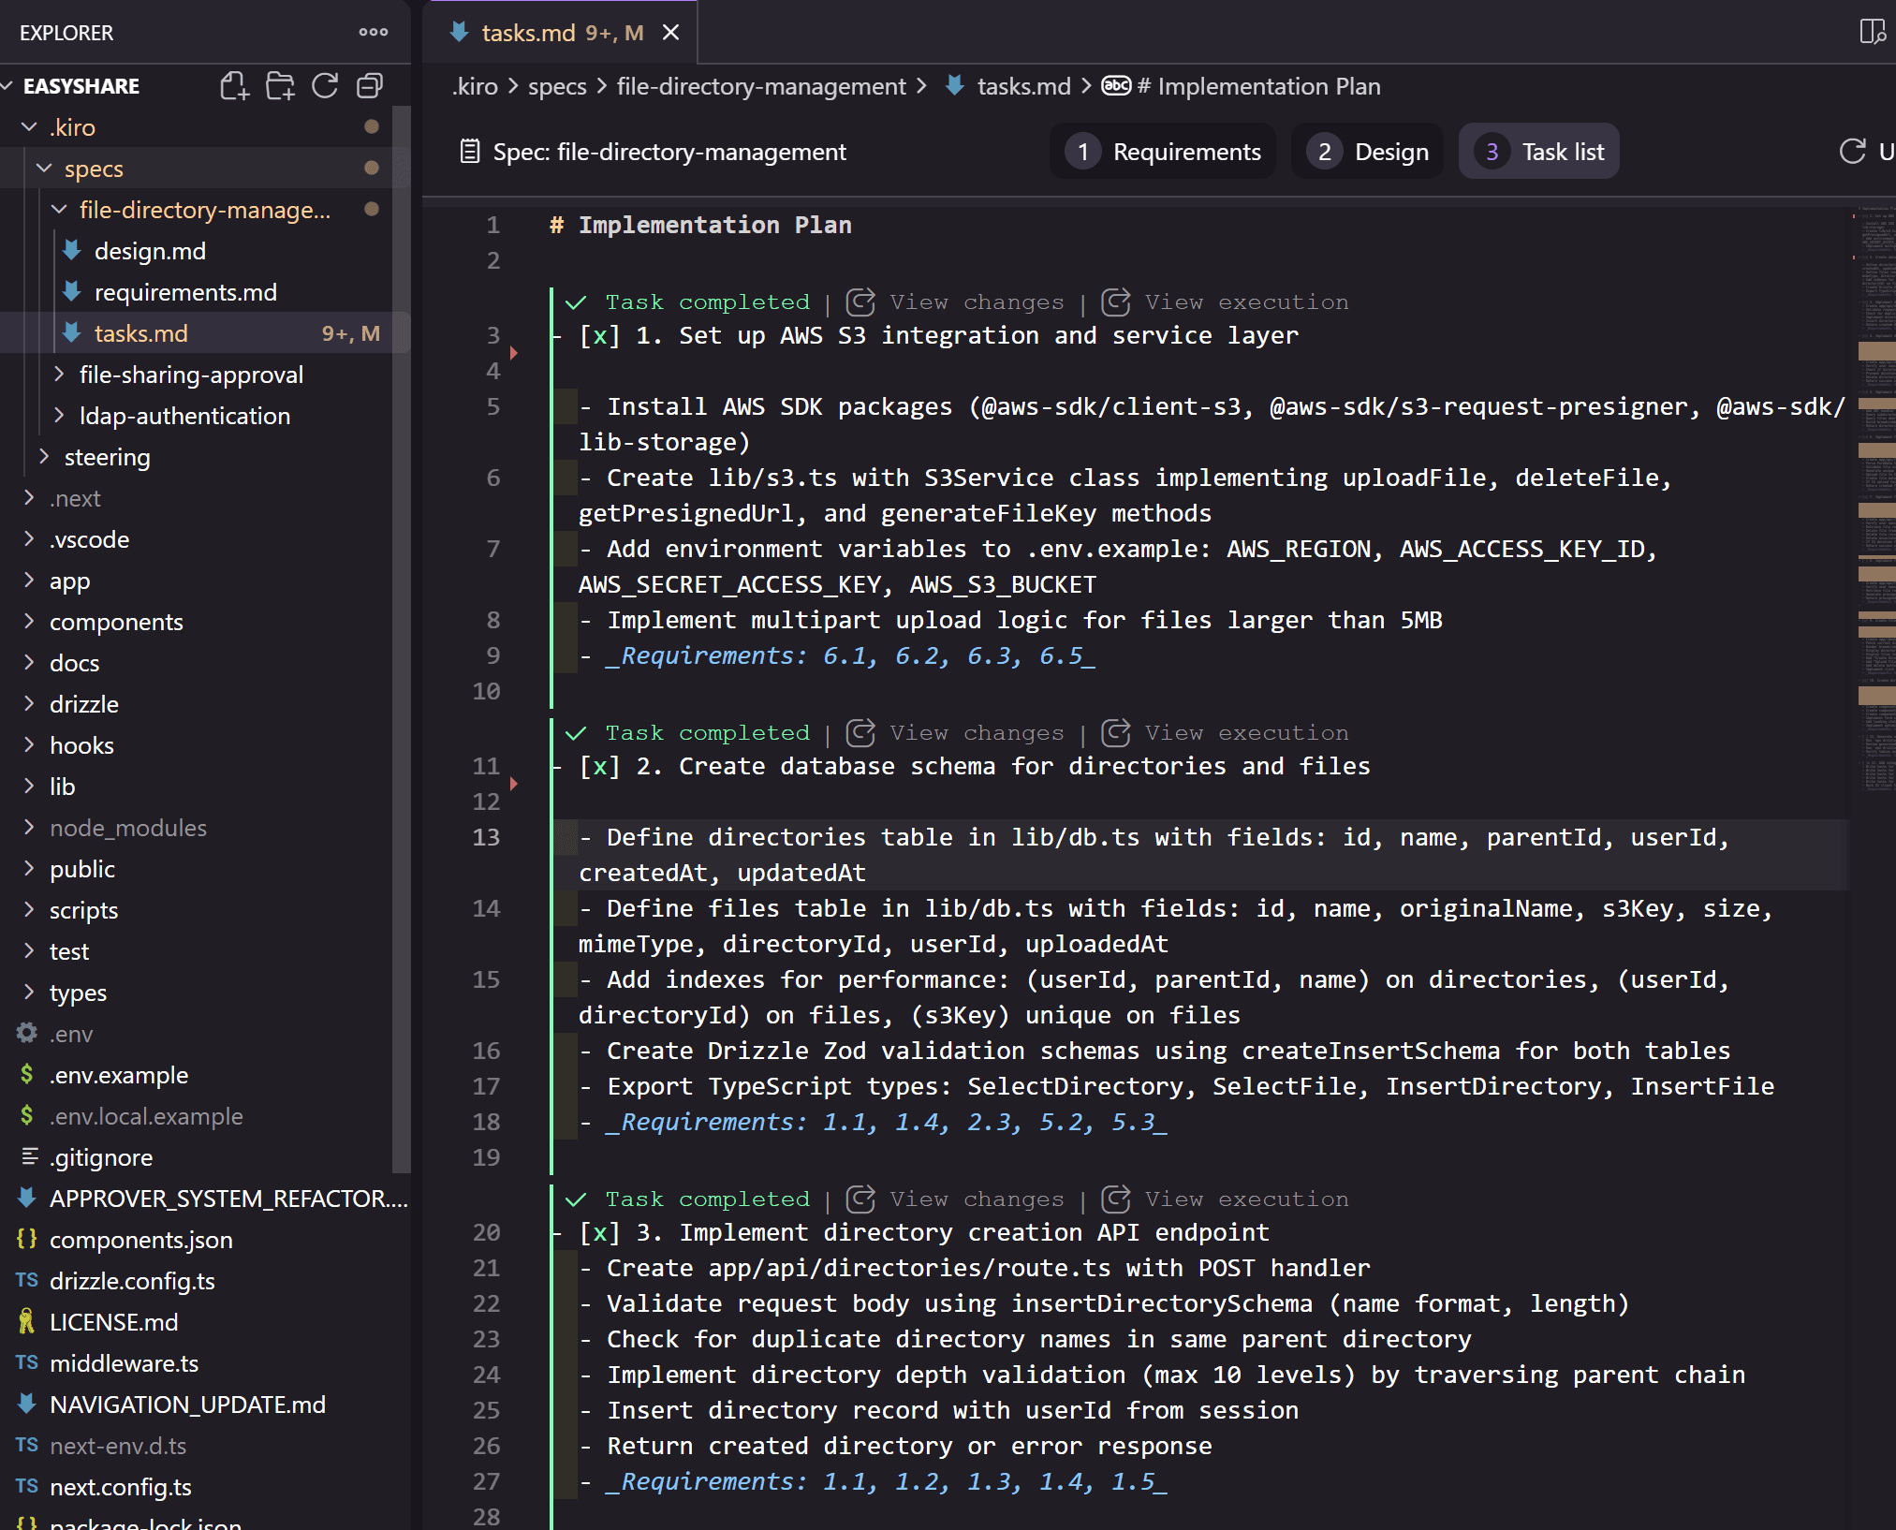
Task: Switch to the Design tab
Action: point(1369,152)
